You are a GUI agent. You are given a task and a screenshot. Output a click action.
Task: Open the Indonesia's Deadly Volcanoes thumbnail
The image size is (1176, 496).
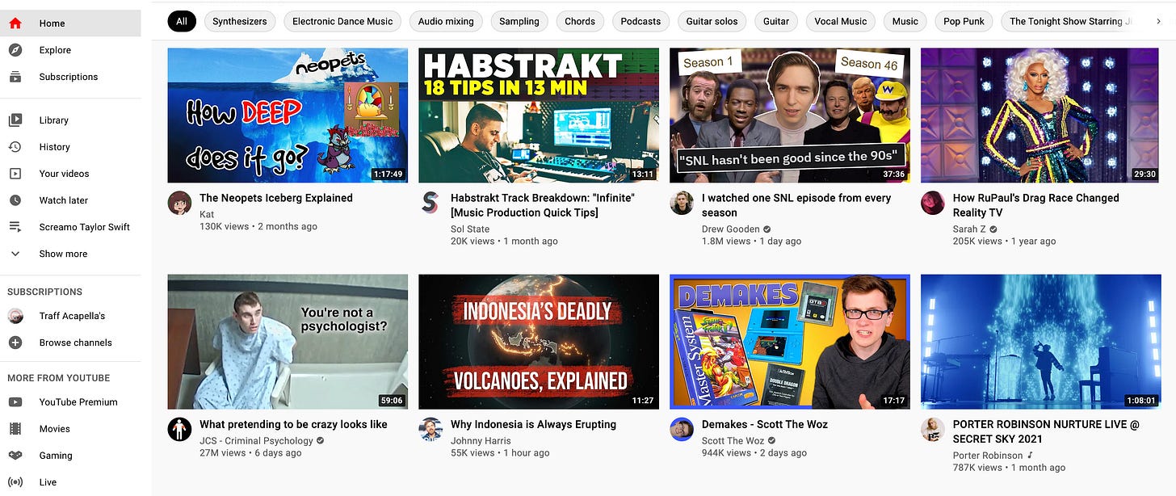click(x=539, y=342)
